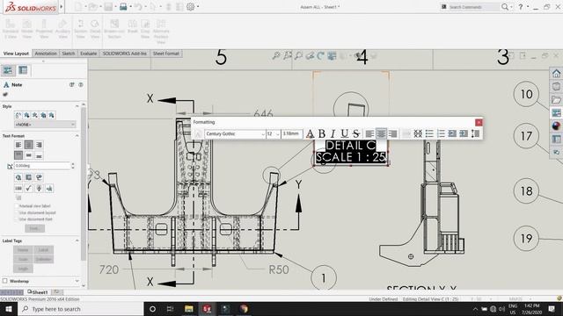Select the ConfigurationManager panel tab icon
563x316 pixels.
[23, 70]
